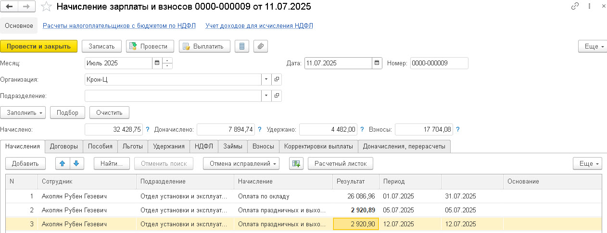Expand the Подразделение dropdown list
Screen dimensions: 607x233
point(267,96)
